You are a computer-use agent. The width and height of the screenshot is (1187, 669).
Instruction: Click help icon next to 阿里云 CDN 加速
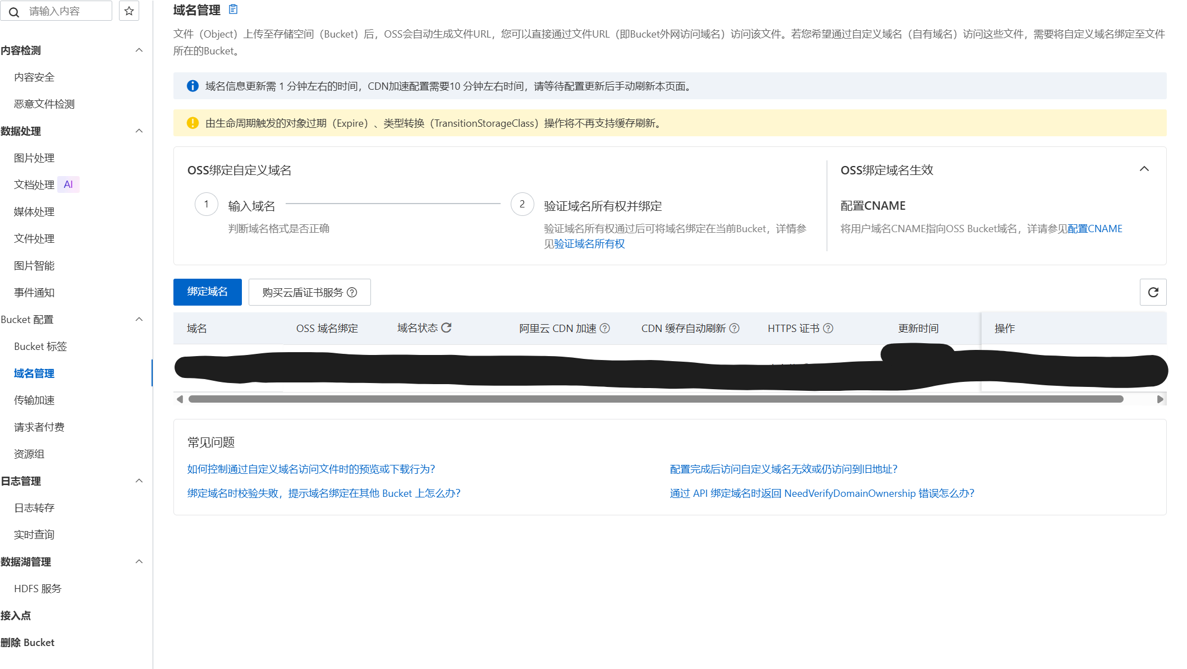click(604, 328)
